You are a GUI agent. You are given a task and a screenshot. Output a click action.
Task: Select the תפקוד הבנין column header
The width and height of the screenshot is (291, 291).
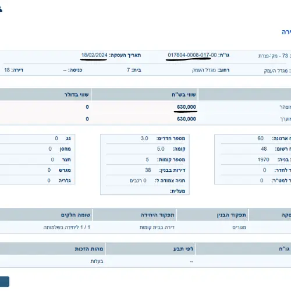212,215
